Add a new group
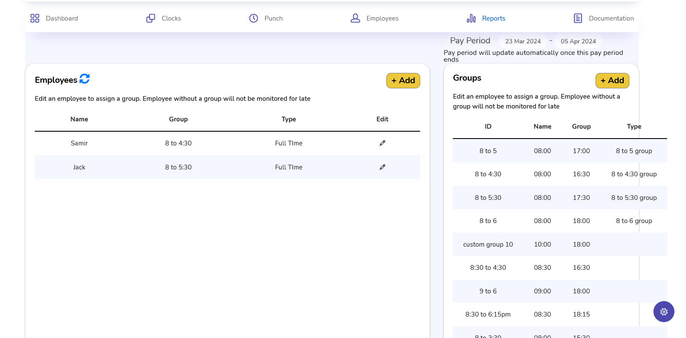This screenshot has width=686, height=338. pyautogui.click(x=612, y=81)
